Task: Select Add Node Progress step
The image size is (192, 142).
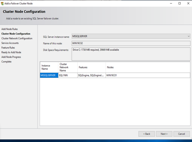Action: 11,57
